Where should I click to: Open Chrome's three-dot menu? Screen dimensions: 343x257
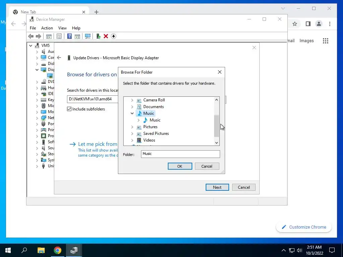(x=330, y=24)
